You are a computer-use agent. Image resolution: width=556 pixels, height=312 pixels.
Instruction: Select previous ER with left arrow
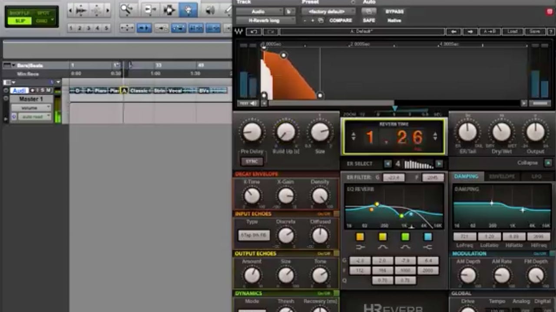tap(387, 164)
